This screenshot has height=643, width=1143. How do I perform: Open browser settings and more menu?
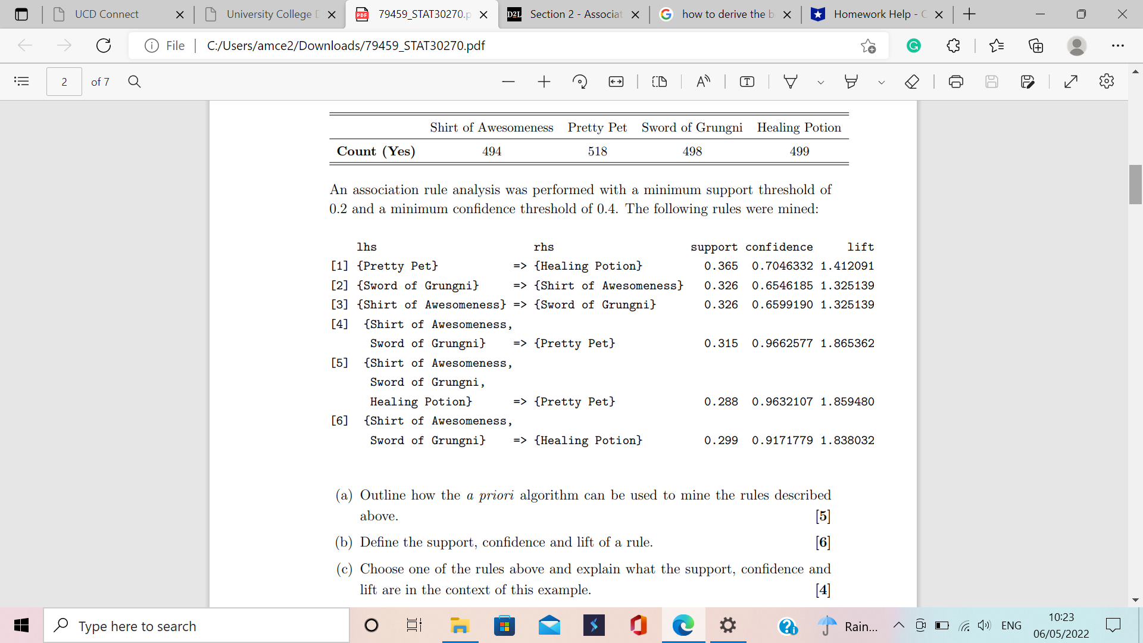(x=1119, y=46)
